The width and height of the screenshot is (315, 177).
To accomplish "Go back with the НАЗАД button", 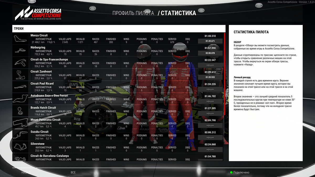I will tap(26, 173).
